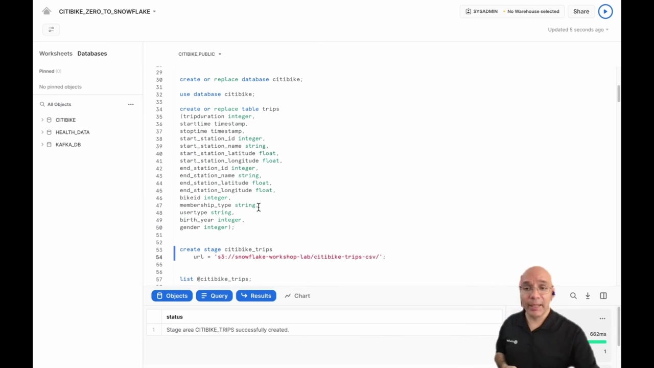Select the Databases tab
654x368 pixels.
[x=92, y=54]
